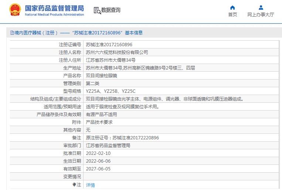The height and width of the screenshot is (190, 282).
Task: Go to 首页 via the home icon
Action: 232,7
